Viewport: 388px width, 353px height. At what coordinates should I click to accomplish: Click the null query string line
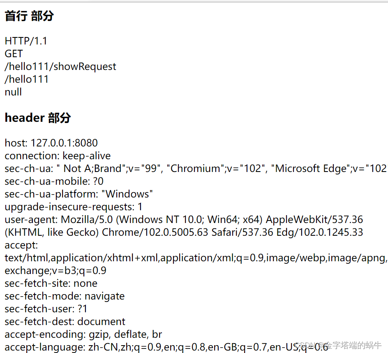14,92
